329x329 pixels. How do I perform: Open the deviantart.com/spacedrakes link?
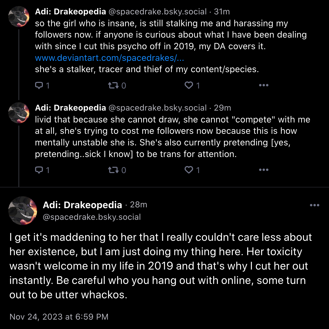[109, 58]
